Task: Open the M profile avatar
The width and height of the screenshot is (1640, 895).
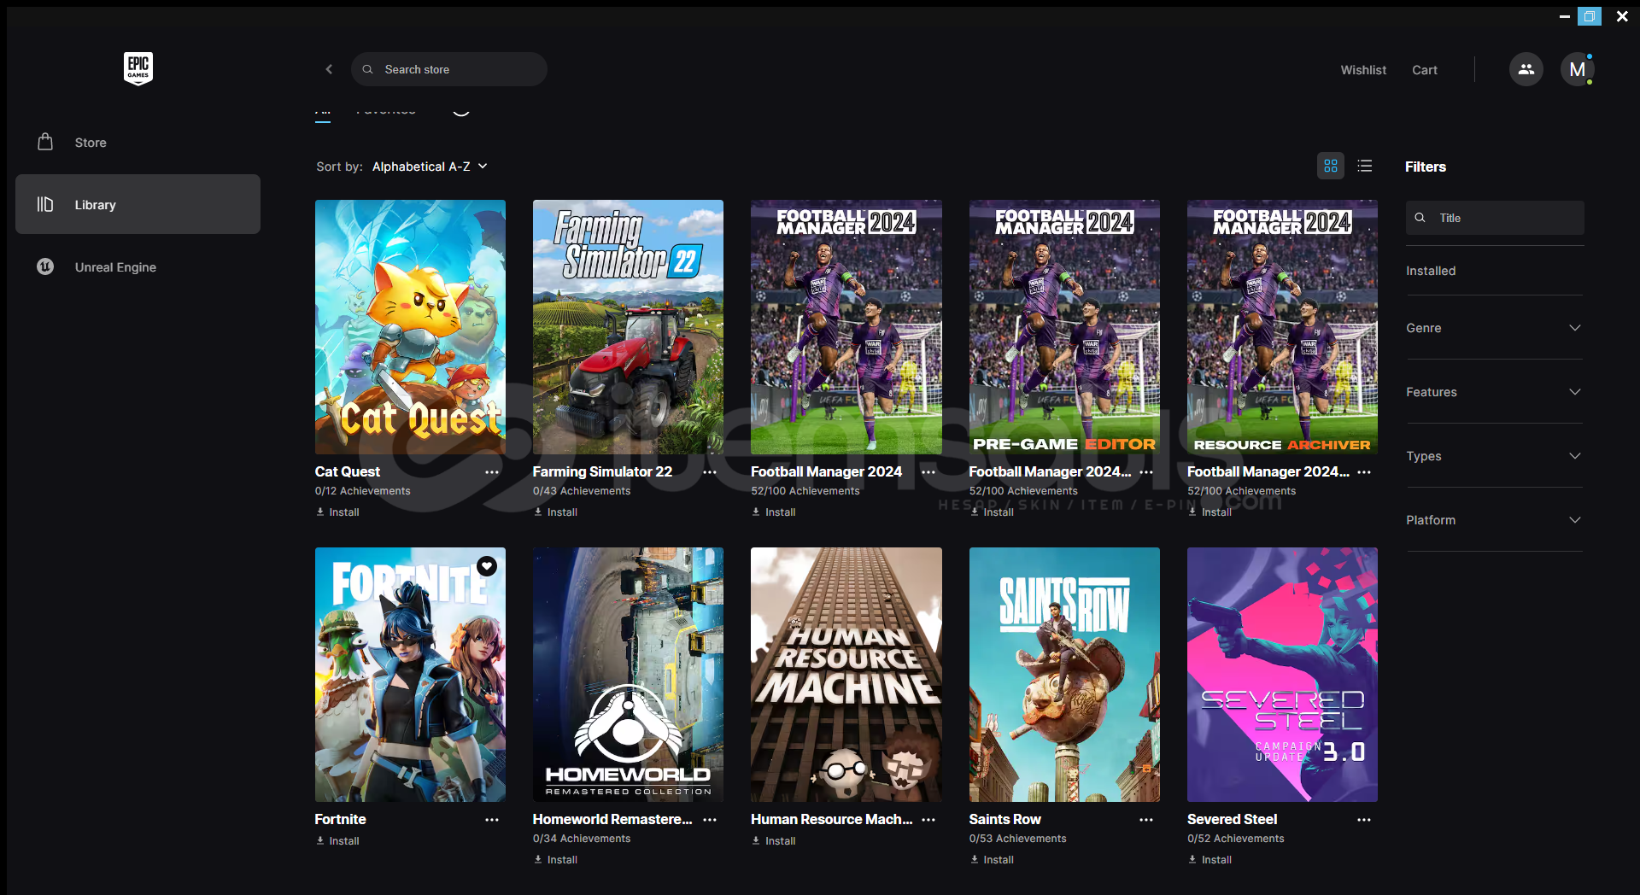Action: 1577,69
